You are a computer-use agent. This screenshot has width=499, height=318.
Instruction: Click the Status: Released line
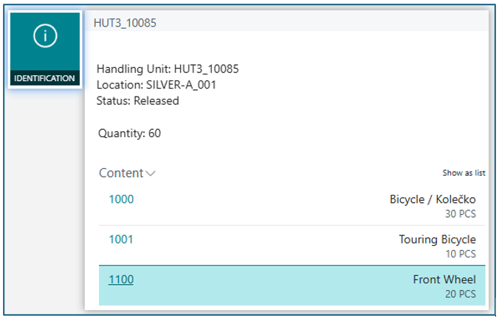[x=137, y=100]
